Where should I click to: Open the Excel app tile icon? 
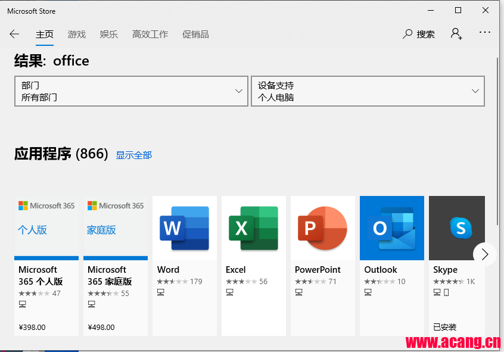click(254, 228)
